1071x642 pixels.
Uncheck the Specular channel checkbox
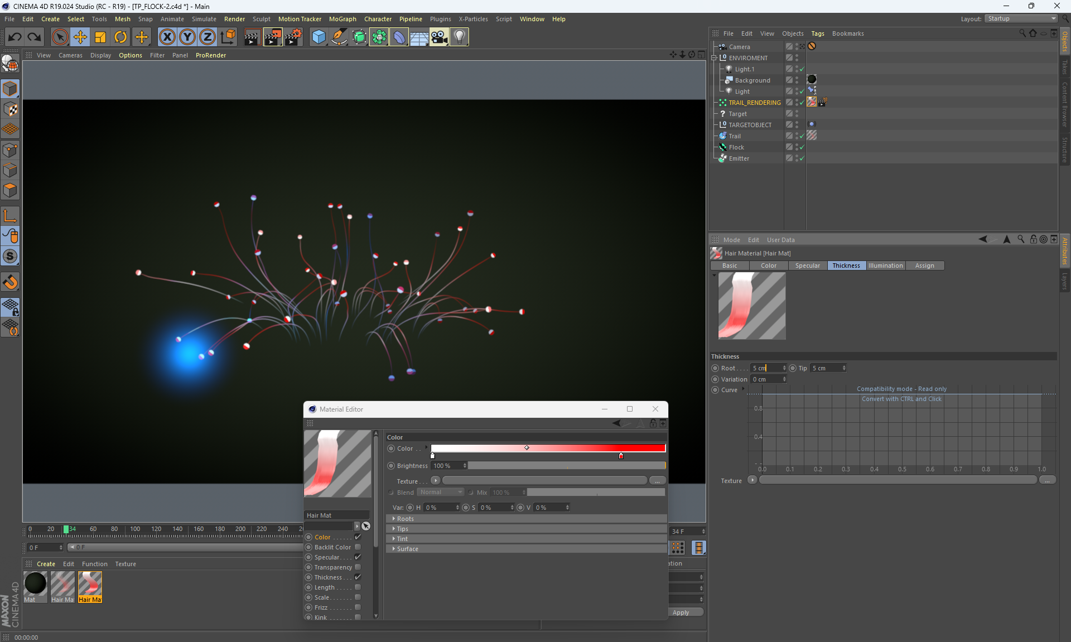point(358,557)
